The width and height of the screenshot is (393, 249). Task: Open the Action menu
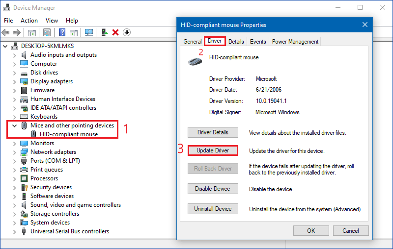(x=29, y=21)
